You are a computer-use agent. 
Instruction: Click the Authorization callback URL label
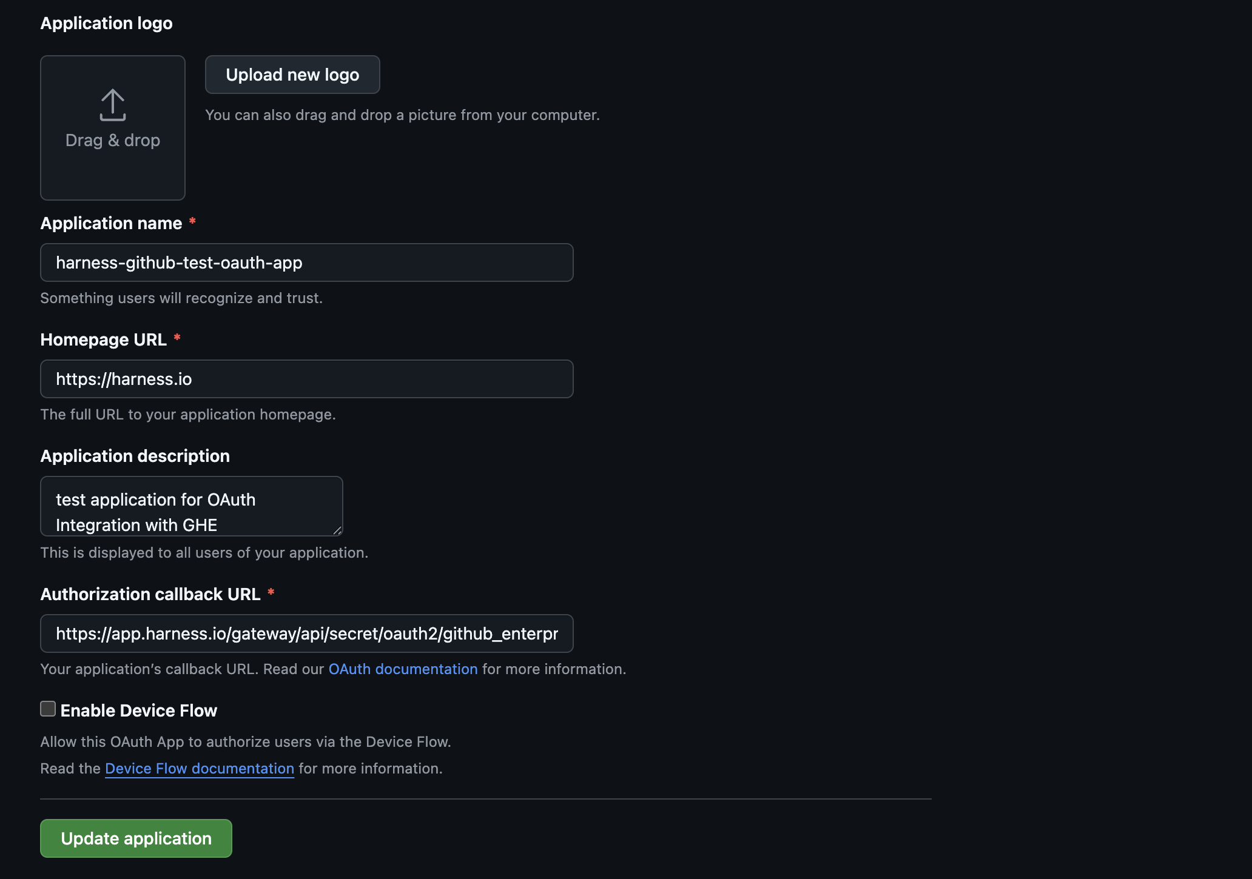[x=150, y=594]
